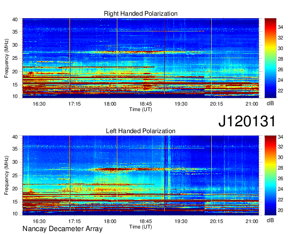Image resolution: width=288 pixels, height=234 pixels.
Task: Click 30 MHz tick of Left Handed plot
Action: [x=15, y=162]
